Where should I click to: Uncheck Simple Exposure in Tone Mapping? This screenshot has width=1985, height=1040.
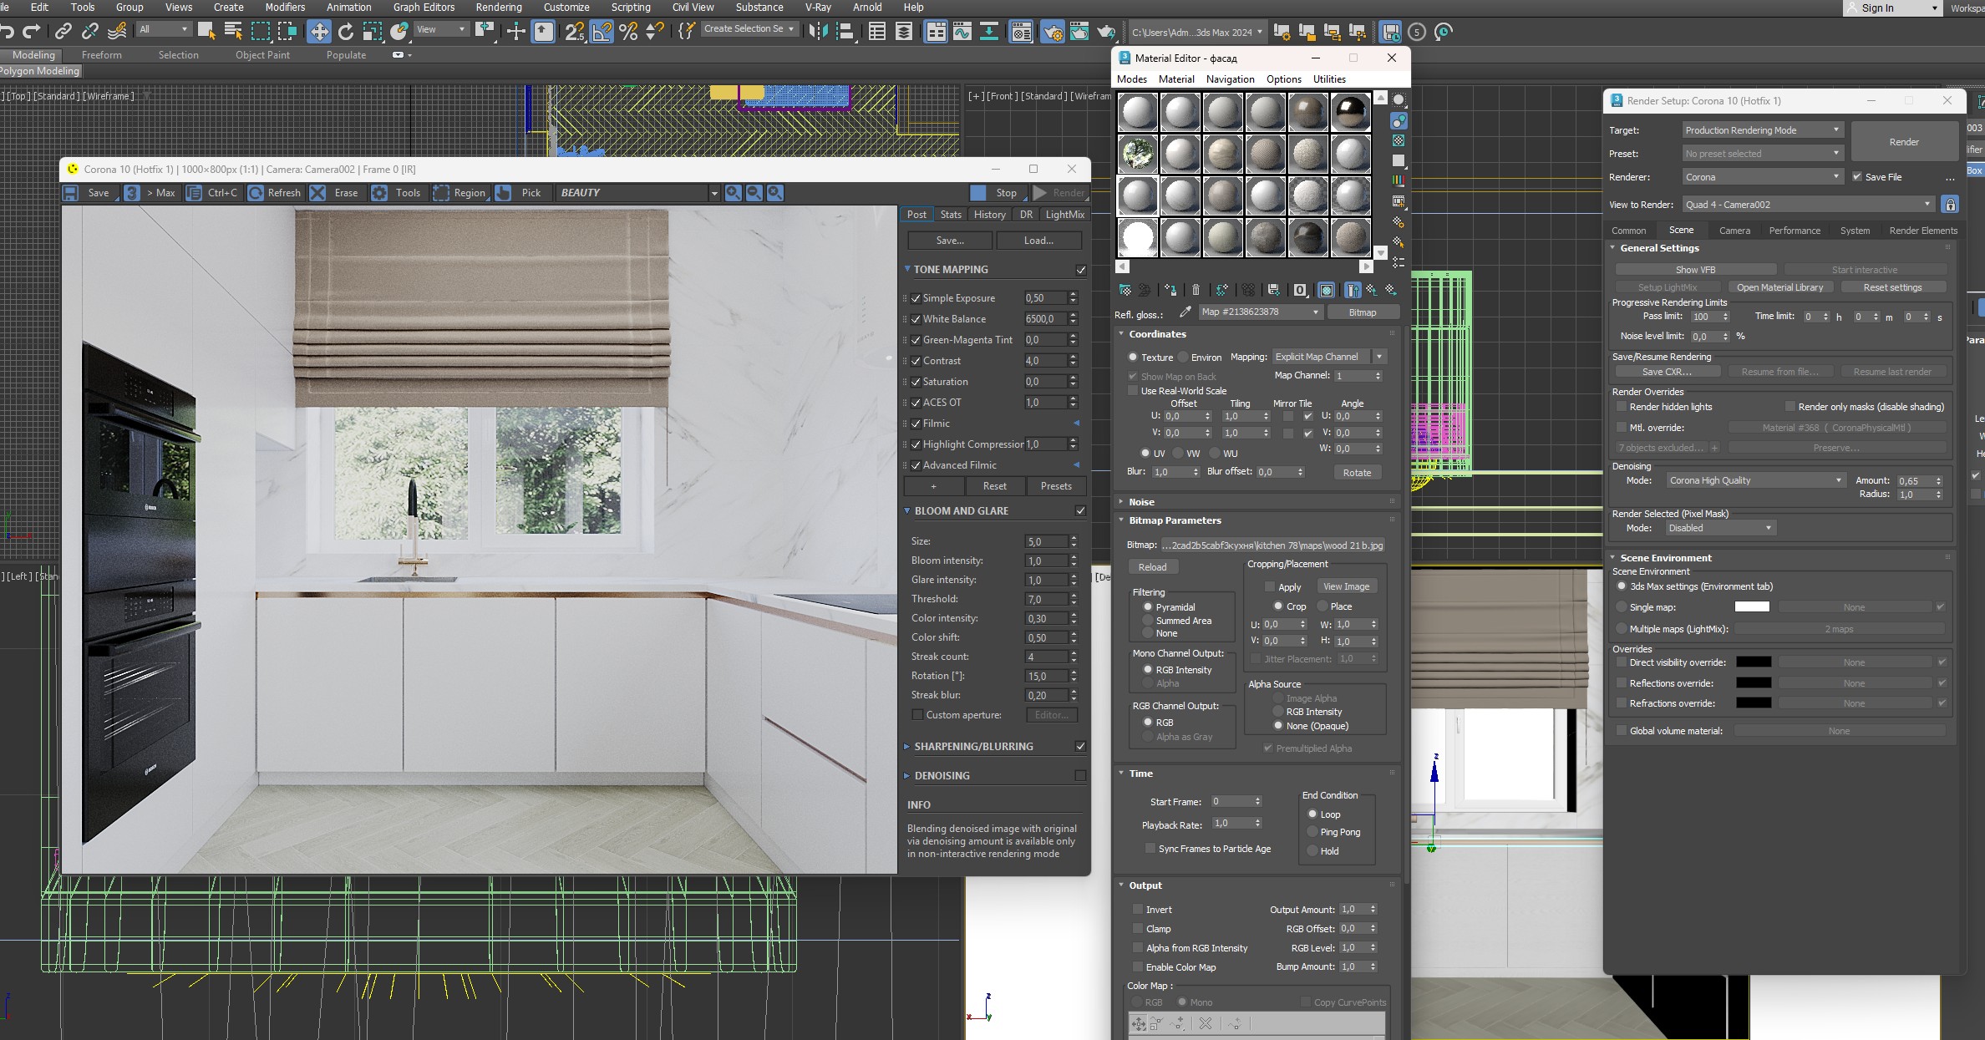(916, 298)
